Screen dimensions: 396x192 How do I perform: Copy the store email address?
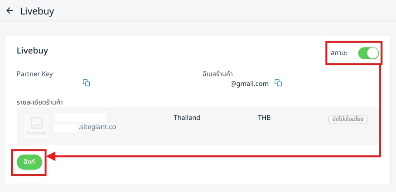(x=278, y=83)
